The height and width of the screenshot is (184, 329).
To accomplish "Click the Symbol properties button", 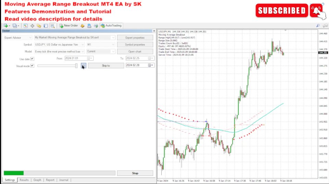I will 135,44.
